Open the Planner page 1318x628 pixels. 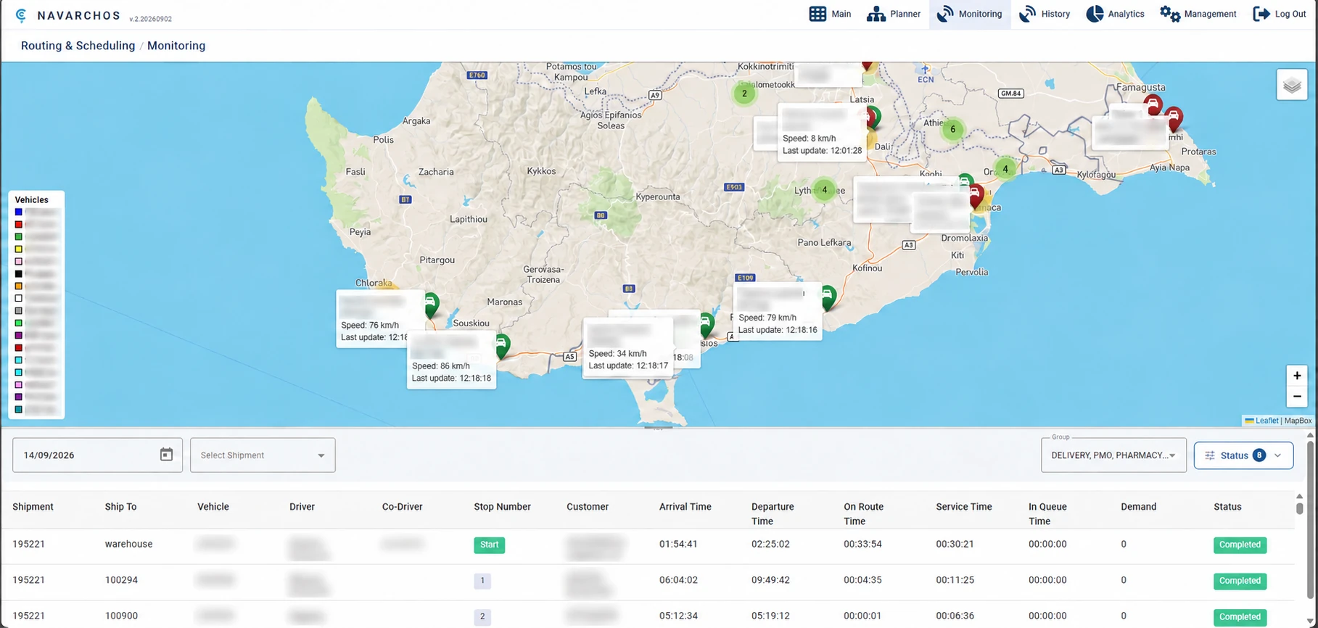pos(893,14)
